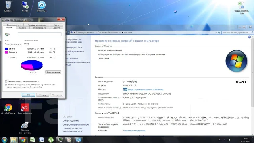This screenshot has width=254, height=143.
Task: Open the Recycle Bin (Корзина) desktop icon
Action: [8, 6]
